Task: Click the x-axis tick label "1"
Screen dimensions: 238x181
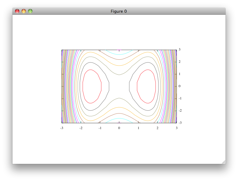Action: pos(138,128)
